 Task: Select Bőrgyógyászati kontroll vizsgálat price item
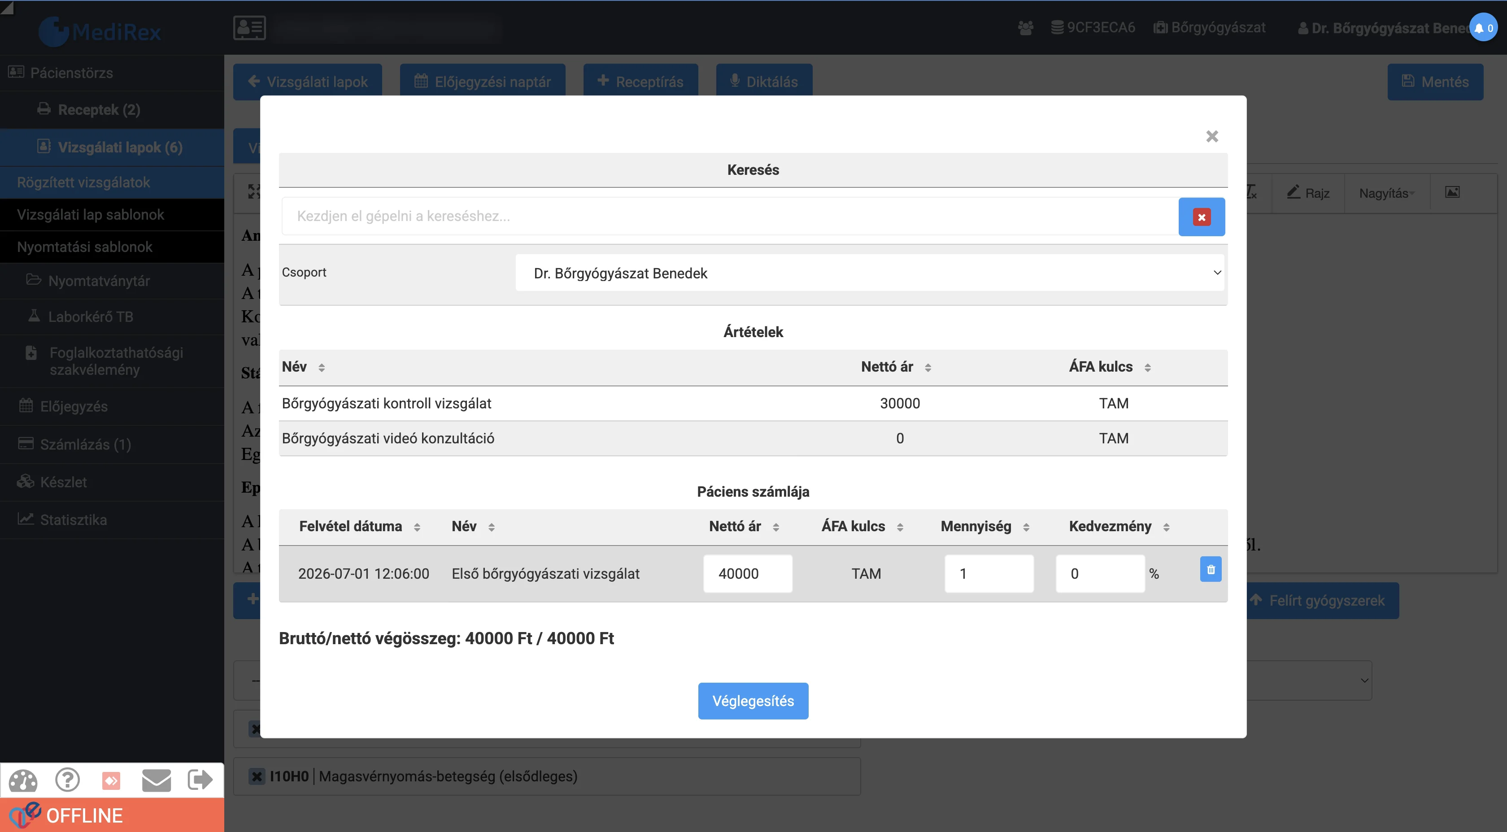pyautogui.click(x=753, y=403)
